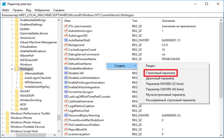Click tree pane scroll-down arrow
This screenshot has height=138, width=224.
(x=59, y=131)
